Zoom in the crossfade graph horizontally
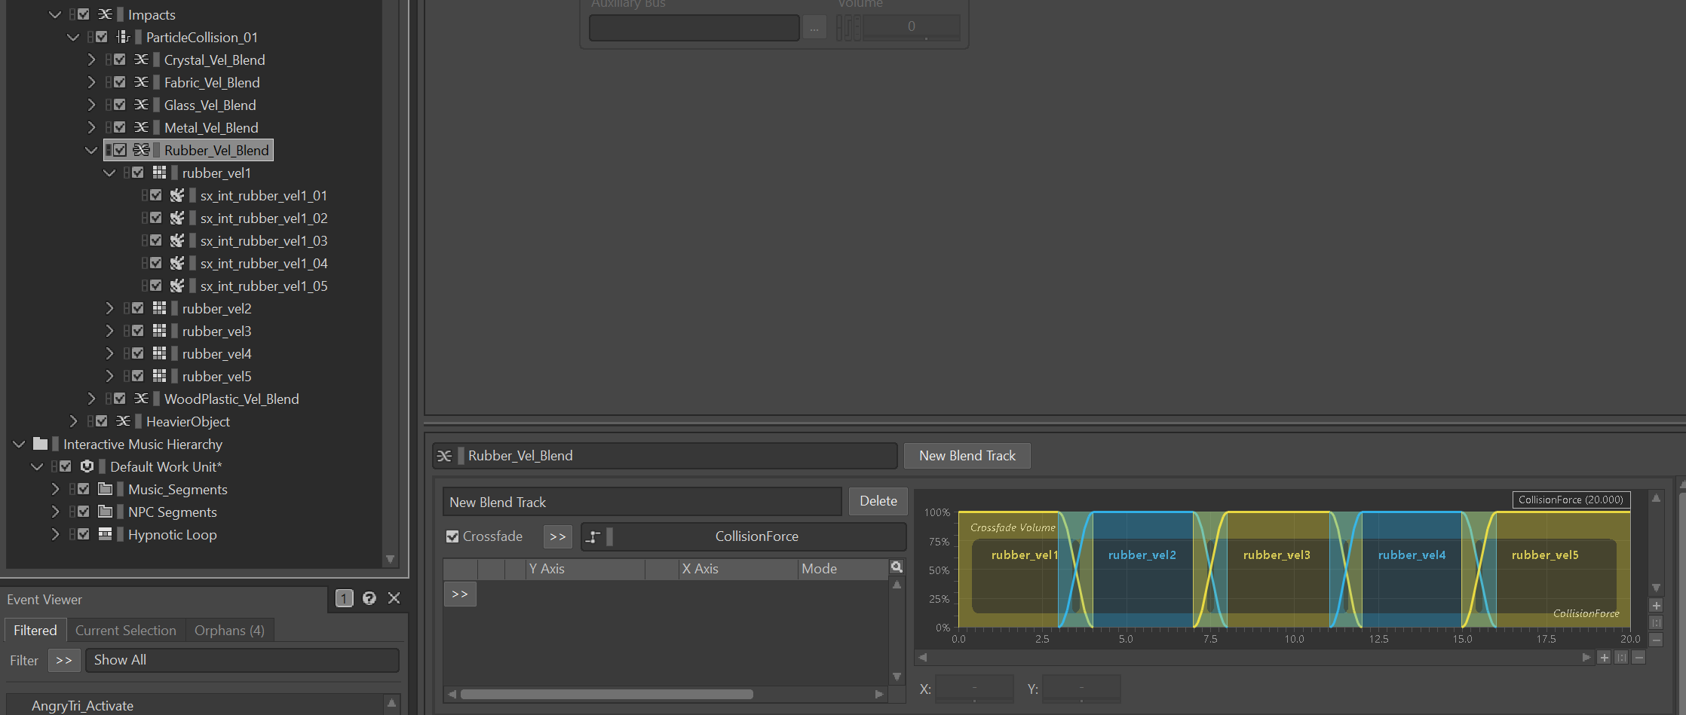The image size is (1686, 715). click(x=1605, y=658)
